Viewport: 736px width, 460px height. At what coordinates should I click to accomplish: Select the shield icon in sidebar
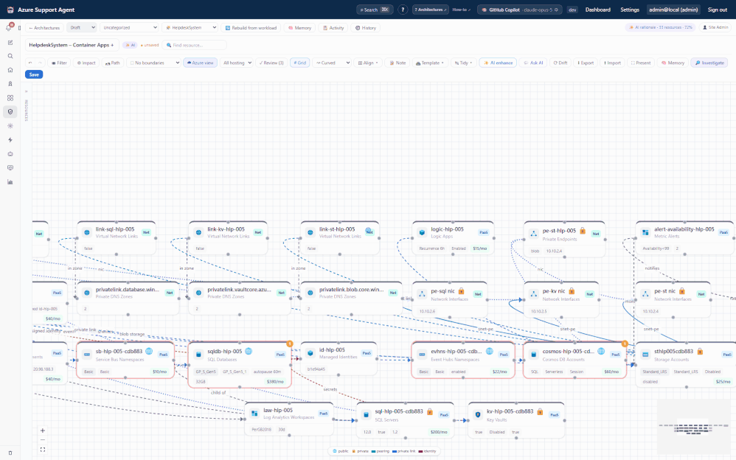click(10, 112)
